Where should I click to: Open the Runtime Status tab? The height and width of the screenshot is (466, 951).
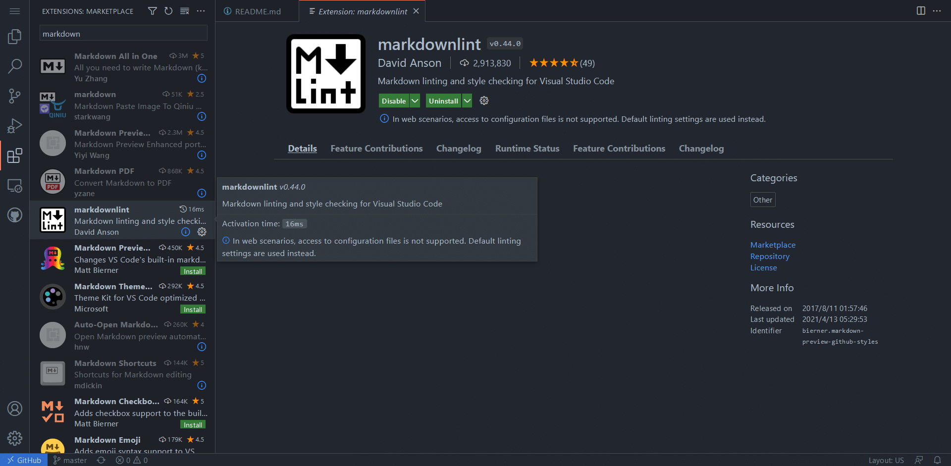[527, 149]
